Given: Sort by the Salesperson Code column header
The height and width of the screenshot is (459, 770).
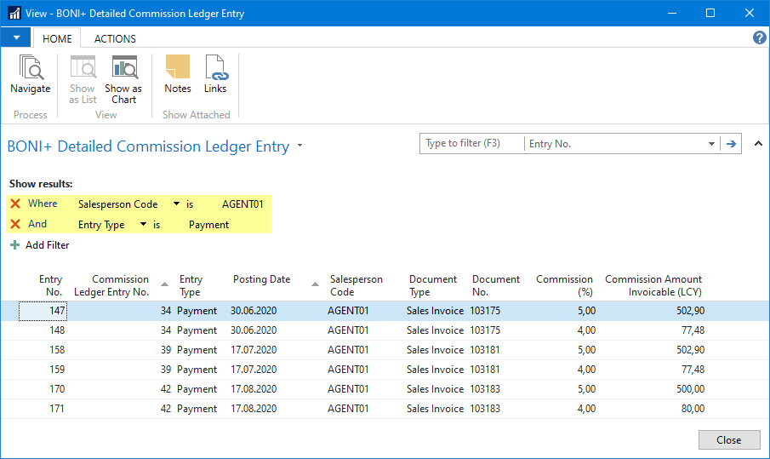Looking at the screenshot, I should tap(356, 285).
